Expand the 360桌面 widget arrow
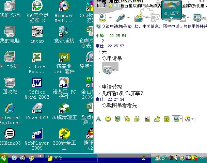The height and width of the screenshot is (163, 207). tap(171, 18)
